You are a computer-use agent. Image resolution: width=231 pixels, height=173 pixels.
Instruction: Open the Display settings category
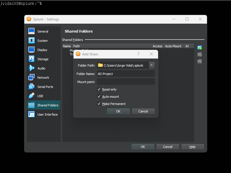click(44, 50)
